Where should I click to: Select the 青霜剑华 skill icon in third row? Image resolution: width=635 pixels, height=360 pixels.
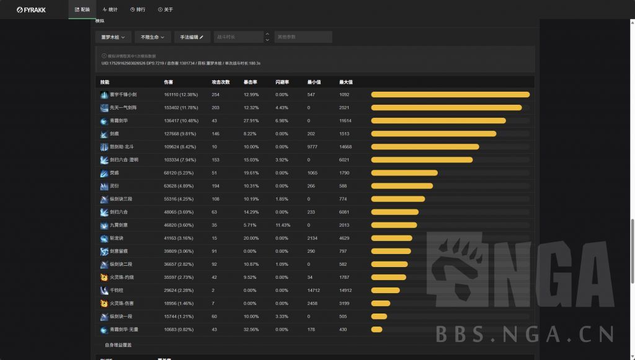pyautogui.click(x=104, y=121)
